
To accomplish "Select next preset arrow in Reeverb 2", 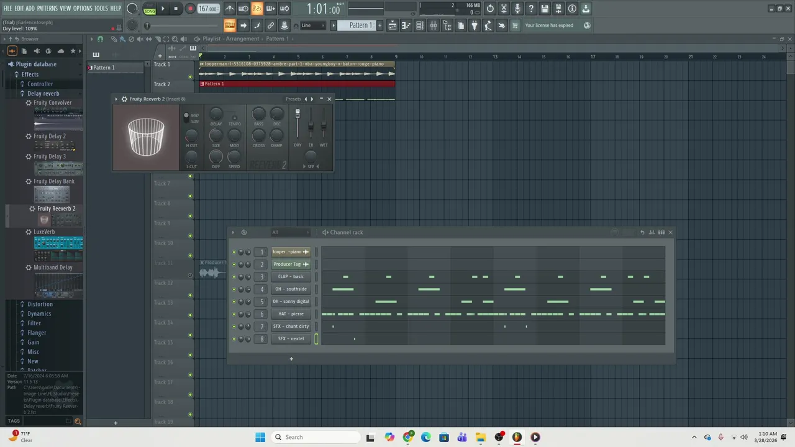I will coord(312,99).
